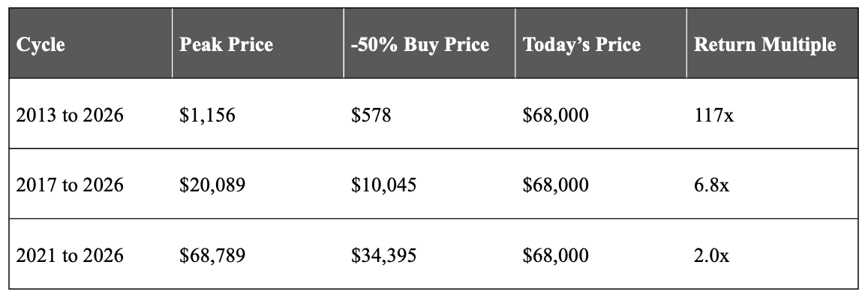Screen dimensions: 865x298
Task: Click today's price in the 2017 row
Action: [601, 184]
